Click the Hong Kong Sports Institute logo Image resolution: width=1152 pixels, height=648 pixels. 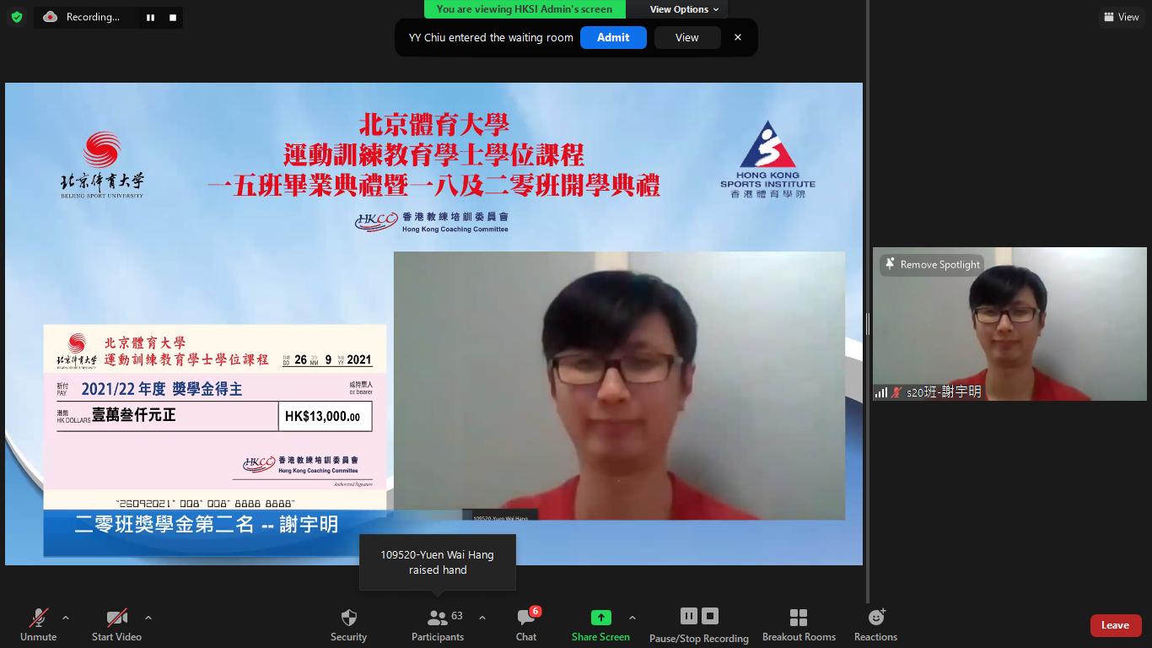pyautogui.click(x=767, y=159)
